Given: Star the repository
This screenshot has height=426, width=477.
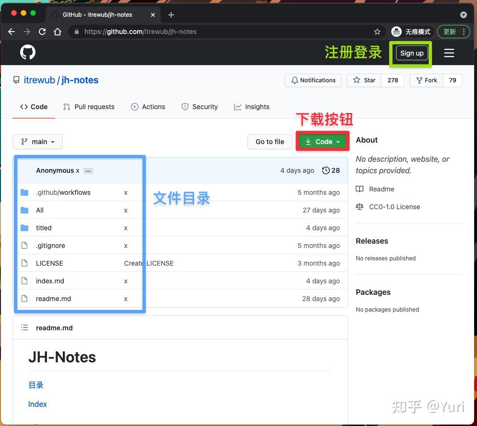Looking at the screenshot, I should pos(364,80).
